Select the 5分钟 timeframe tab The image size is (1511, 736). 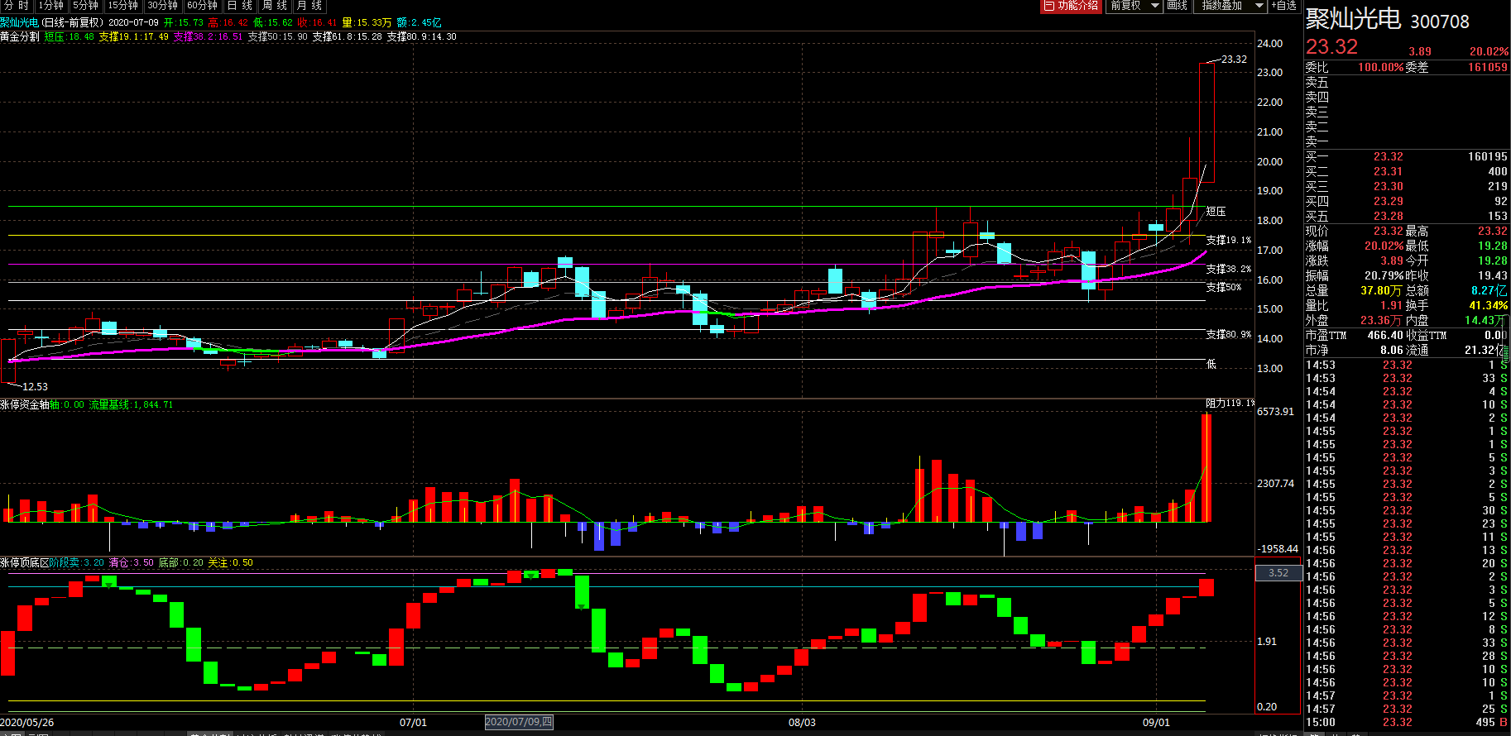[x=85, y=6]
